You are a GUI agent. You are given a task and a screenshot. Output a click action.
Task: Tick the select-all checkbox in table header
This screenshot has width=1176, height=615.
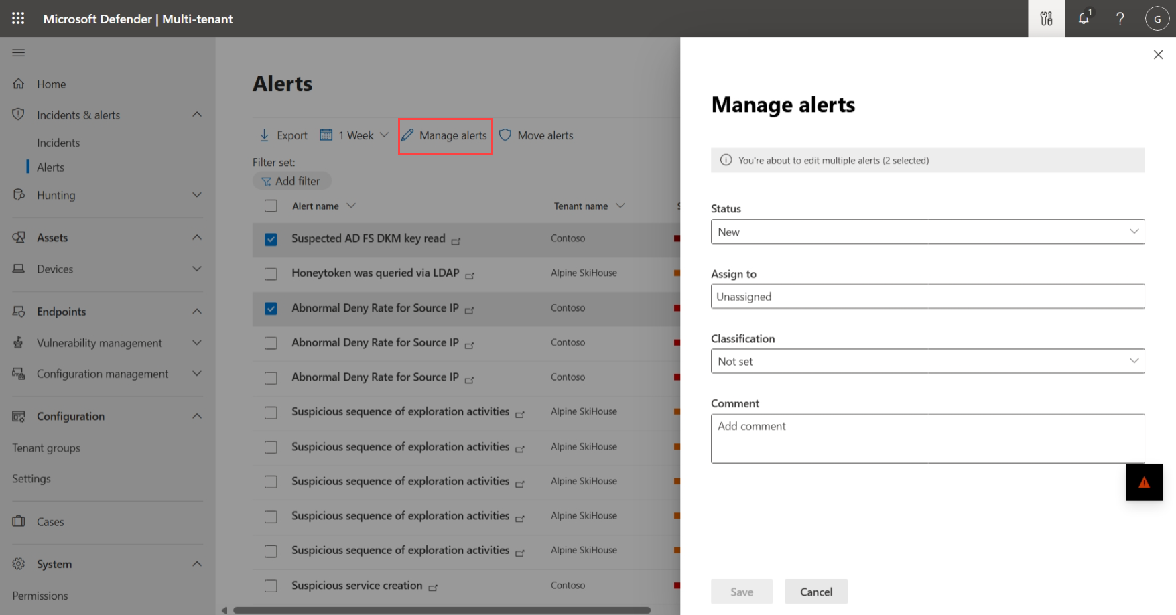coord(271,206)
